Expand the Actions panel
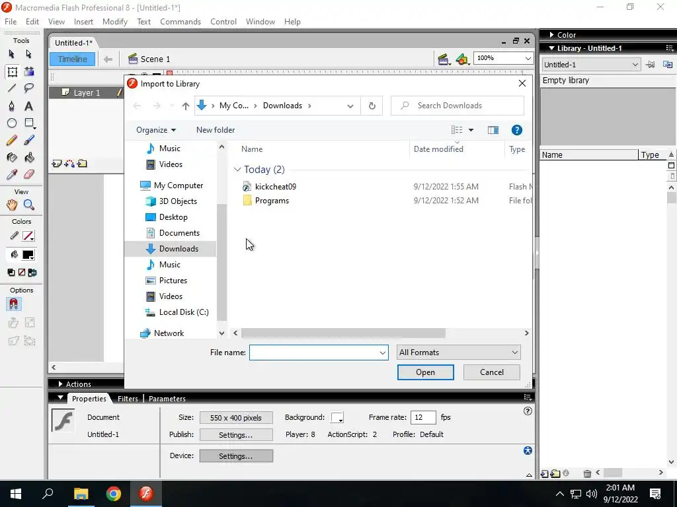677x507 pixels. click(60, 384)
